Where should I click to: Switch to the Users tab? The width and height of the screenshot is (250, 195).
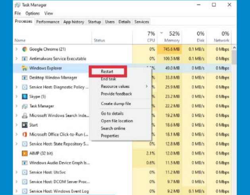point(110,22)
